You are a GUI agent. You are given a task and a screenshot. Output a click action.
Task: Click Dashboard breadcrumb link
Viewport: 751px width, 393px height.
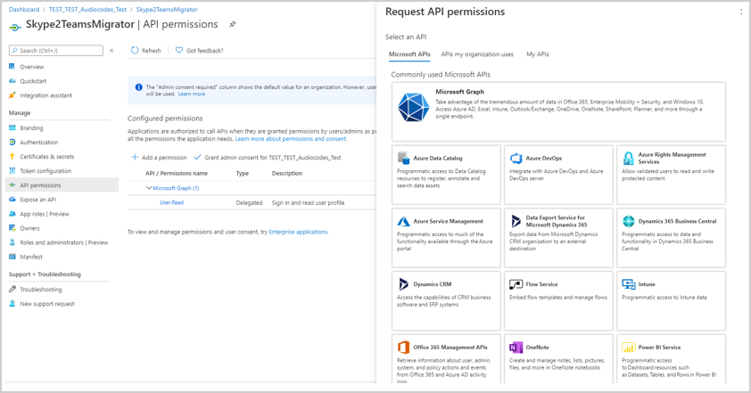coord(24,10)
